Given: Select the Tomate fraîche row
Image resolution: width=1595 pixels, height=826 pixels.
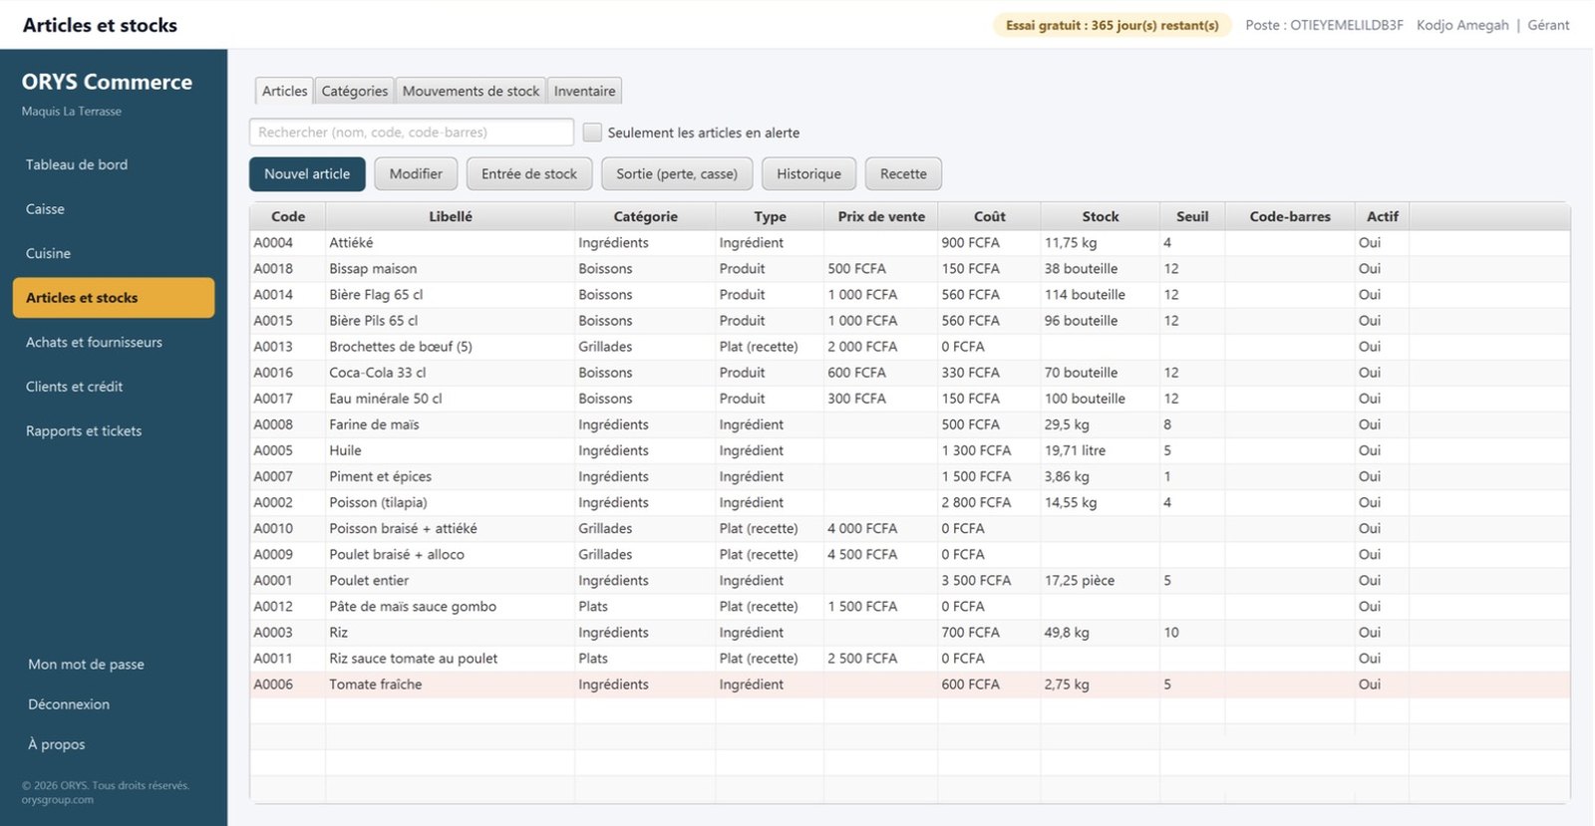Looking at the screenshot, I should click(x=909, y=685).
